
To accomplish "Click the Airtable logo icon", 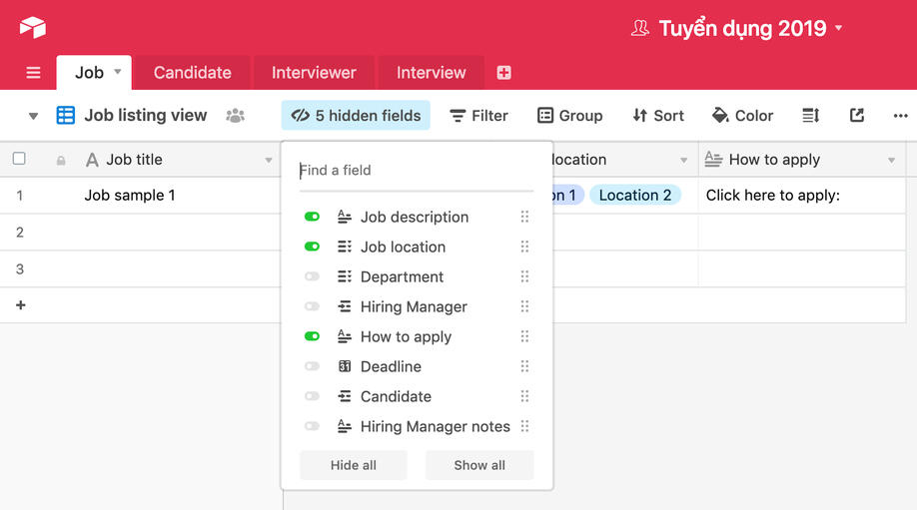I will click(33, 27).
